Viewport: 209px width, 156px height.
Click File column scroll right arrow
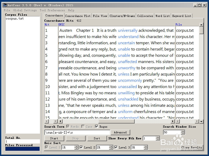pos(197,121)
